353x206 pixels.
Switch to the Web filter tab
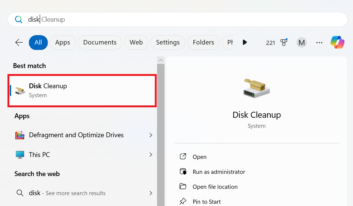136,42
